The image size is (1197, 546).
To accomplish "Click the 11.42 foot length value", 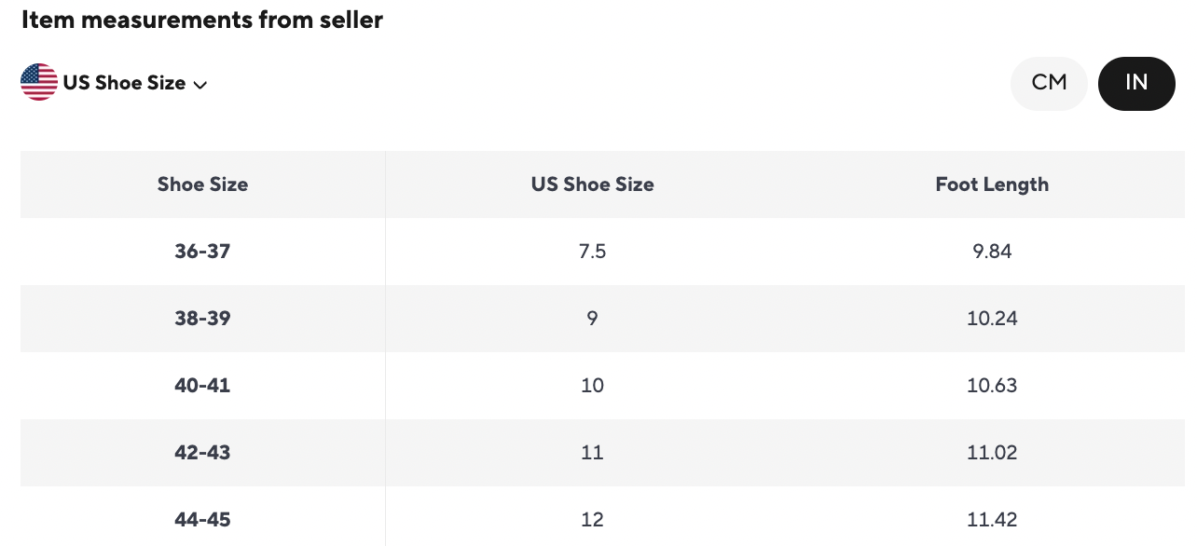I will pos(991,519).
